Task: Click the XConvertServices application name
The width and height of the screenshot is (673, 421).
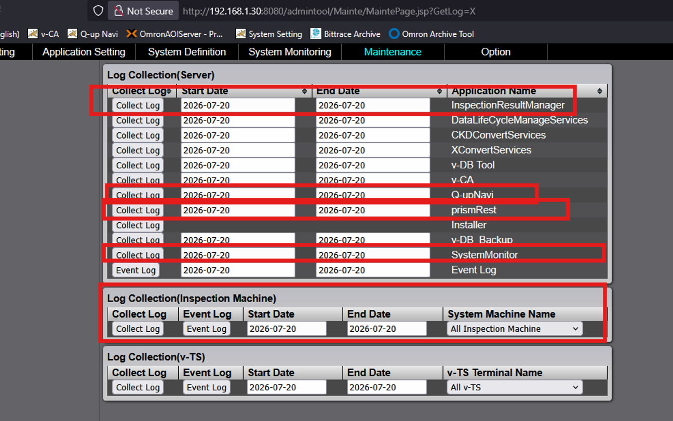Action: pos(491,151)
